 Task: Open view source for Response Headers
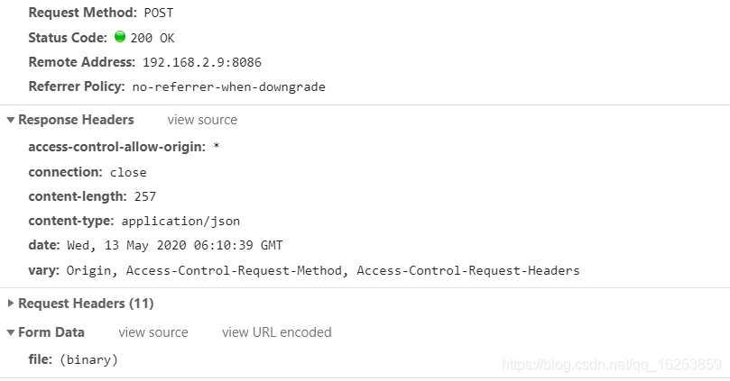click(x=202, y=120)
